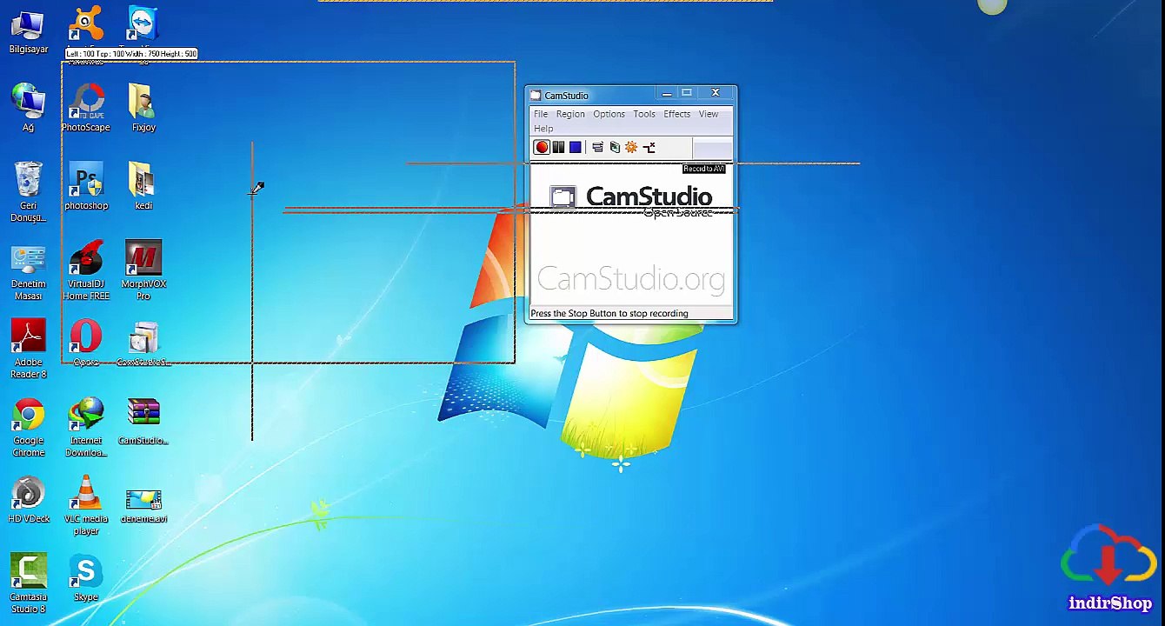Select the CamStudio WinRAR archive icon
The height and width of the screenshot is (626, 1165).
pos(143,422)
